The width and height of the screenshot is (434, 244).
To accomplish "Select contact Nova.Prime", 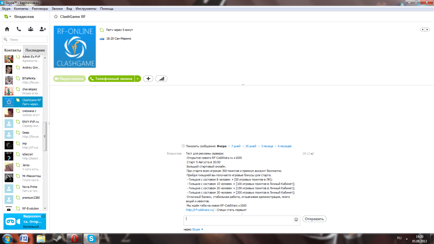I will [x=23, y=189].
